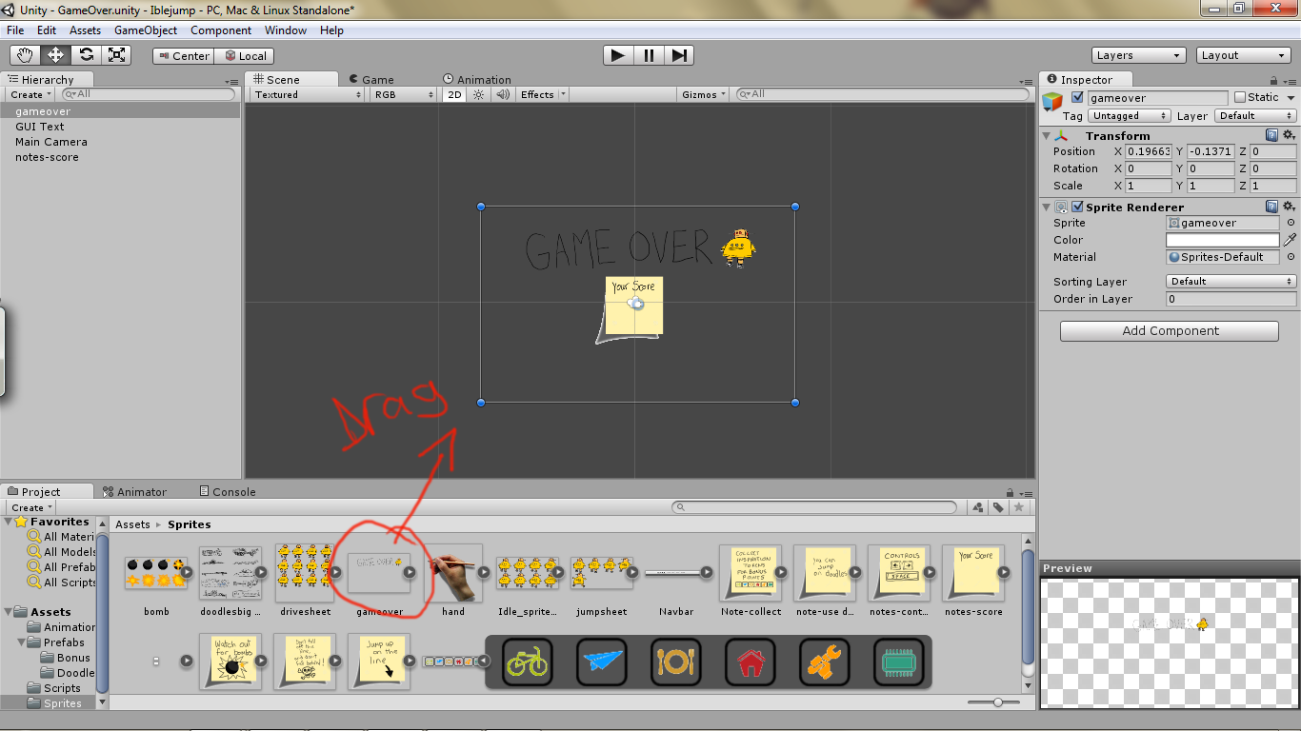Enable the Static checkbox
The height and width of the screenshot is (731, 1301).
[1240, 97]
